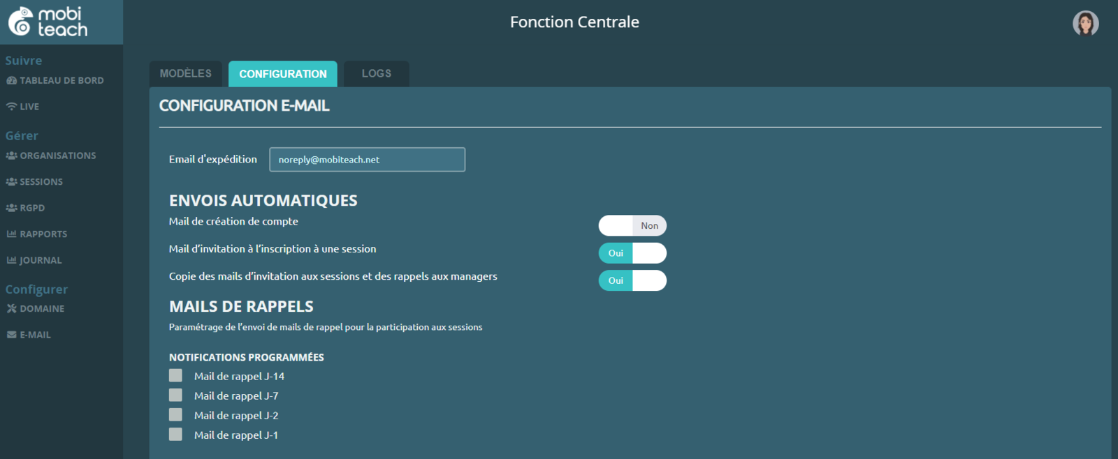Click the Tableau de bord dashboard icon
The image size is (1118, 459).
tap(11, 80)
